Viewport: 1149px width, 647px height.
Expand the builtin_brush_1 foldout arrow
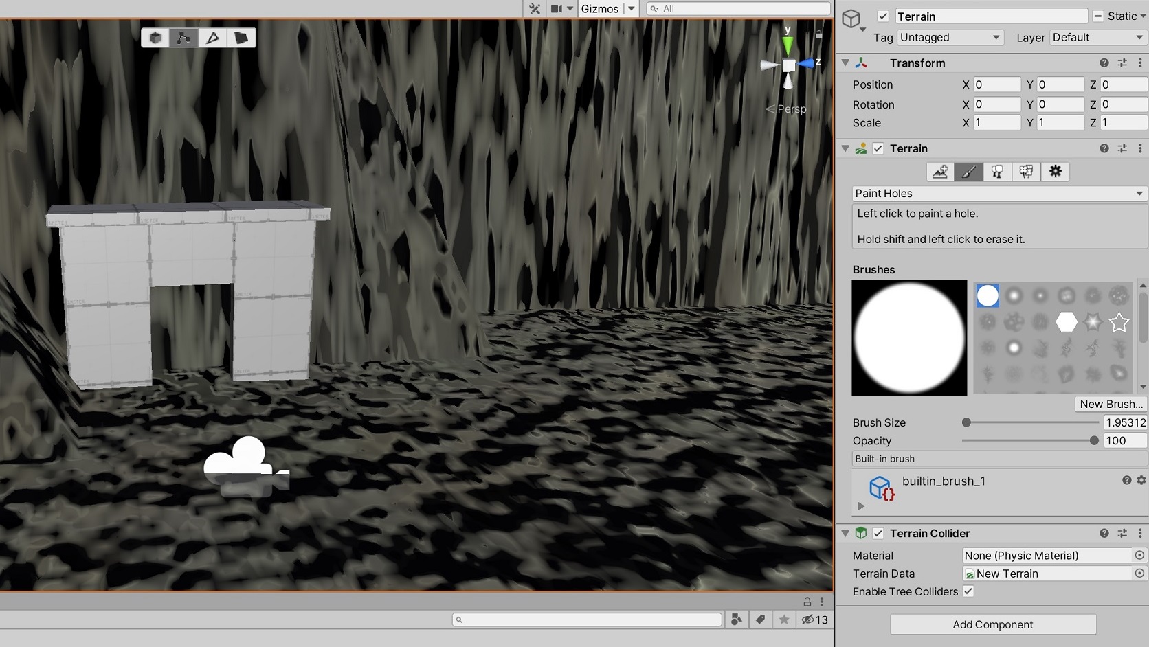tap(861, 506)
